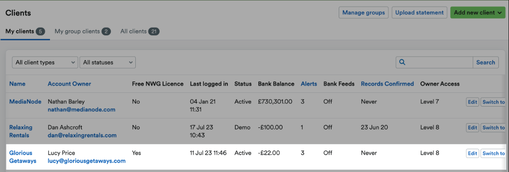Open the Relaxing Rentals client
Image resolution: width=509 pixels, height=172 pixels.
[x=21, y=131]
